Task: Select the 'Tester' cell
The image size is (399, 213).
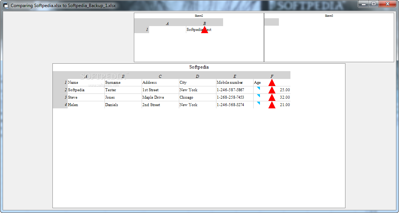Action: [x=123, y=90]
